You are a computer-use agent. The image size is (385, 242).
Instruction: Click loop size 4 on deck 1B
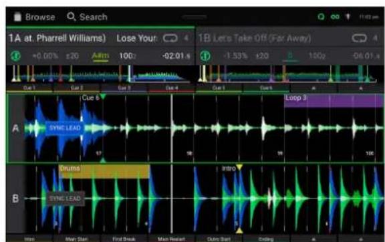click(x=375, y=38)
